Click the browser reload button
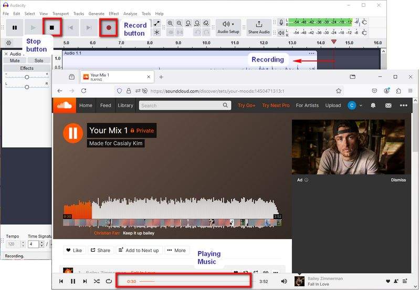This screenshot has width=420, height=290. tap(83, 91)
